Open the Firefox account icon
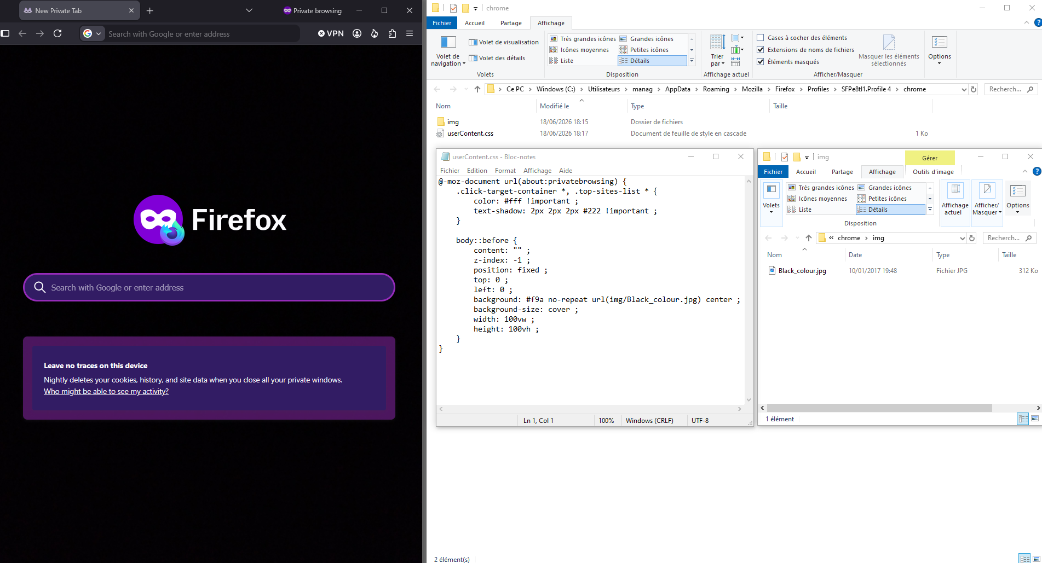The height and width of the screenshot is (563, 1042). (357, 33)
